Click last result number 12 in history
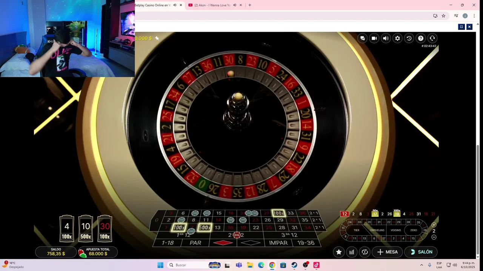 pos(344,214)
